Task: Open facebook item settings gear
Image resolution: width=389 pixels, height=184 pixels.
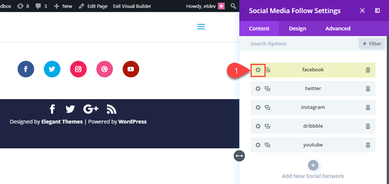Action: 258,70
